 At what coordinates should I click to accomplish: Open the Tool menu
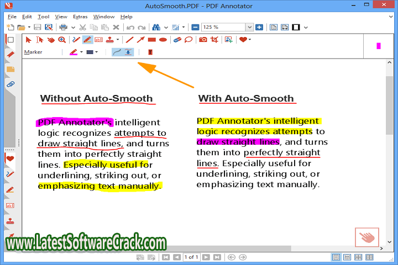pos(44,17)
